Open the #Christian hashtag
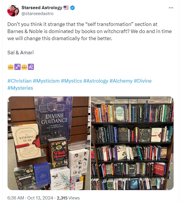Screen dimensions: 180x203 [19, 81]
